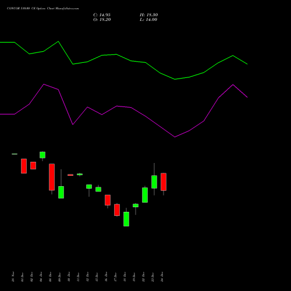Select the small green candle on 19 Dec
The height and width of the screenshot is (291, 291).
136,205
